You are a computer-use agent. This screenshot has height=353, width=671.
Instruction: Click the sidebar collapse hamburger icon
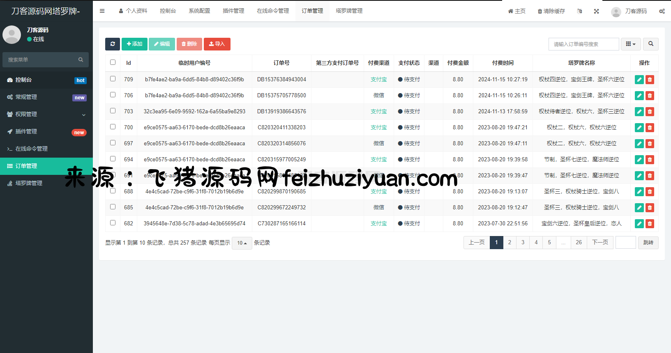[102, 11]
